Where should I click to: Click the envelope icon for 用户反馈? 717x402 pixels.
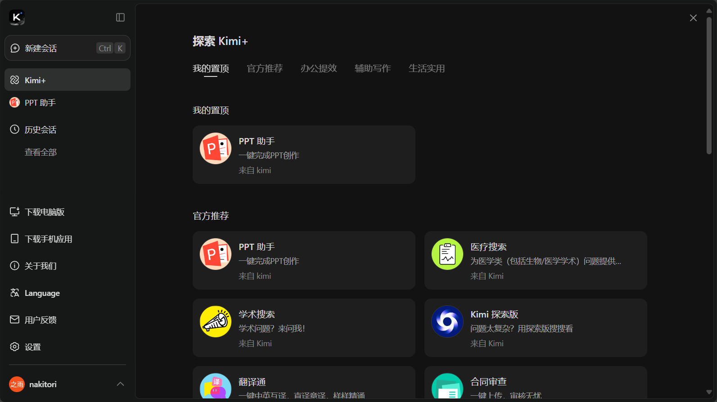coord(15,320)
